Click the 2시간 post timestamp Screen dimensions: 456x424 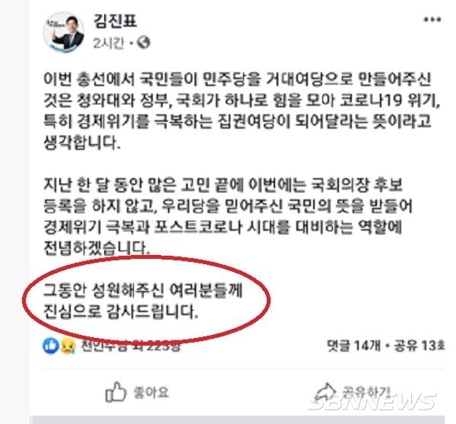pyautogui.click(x=108, y=43)
